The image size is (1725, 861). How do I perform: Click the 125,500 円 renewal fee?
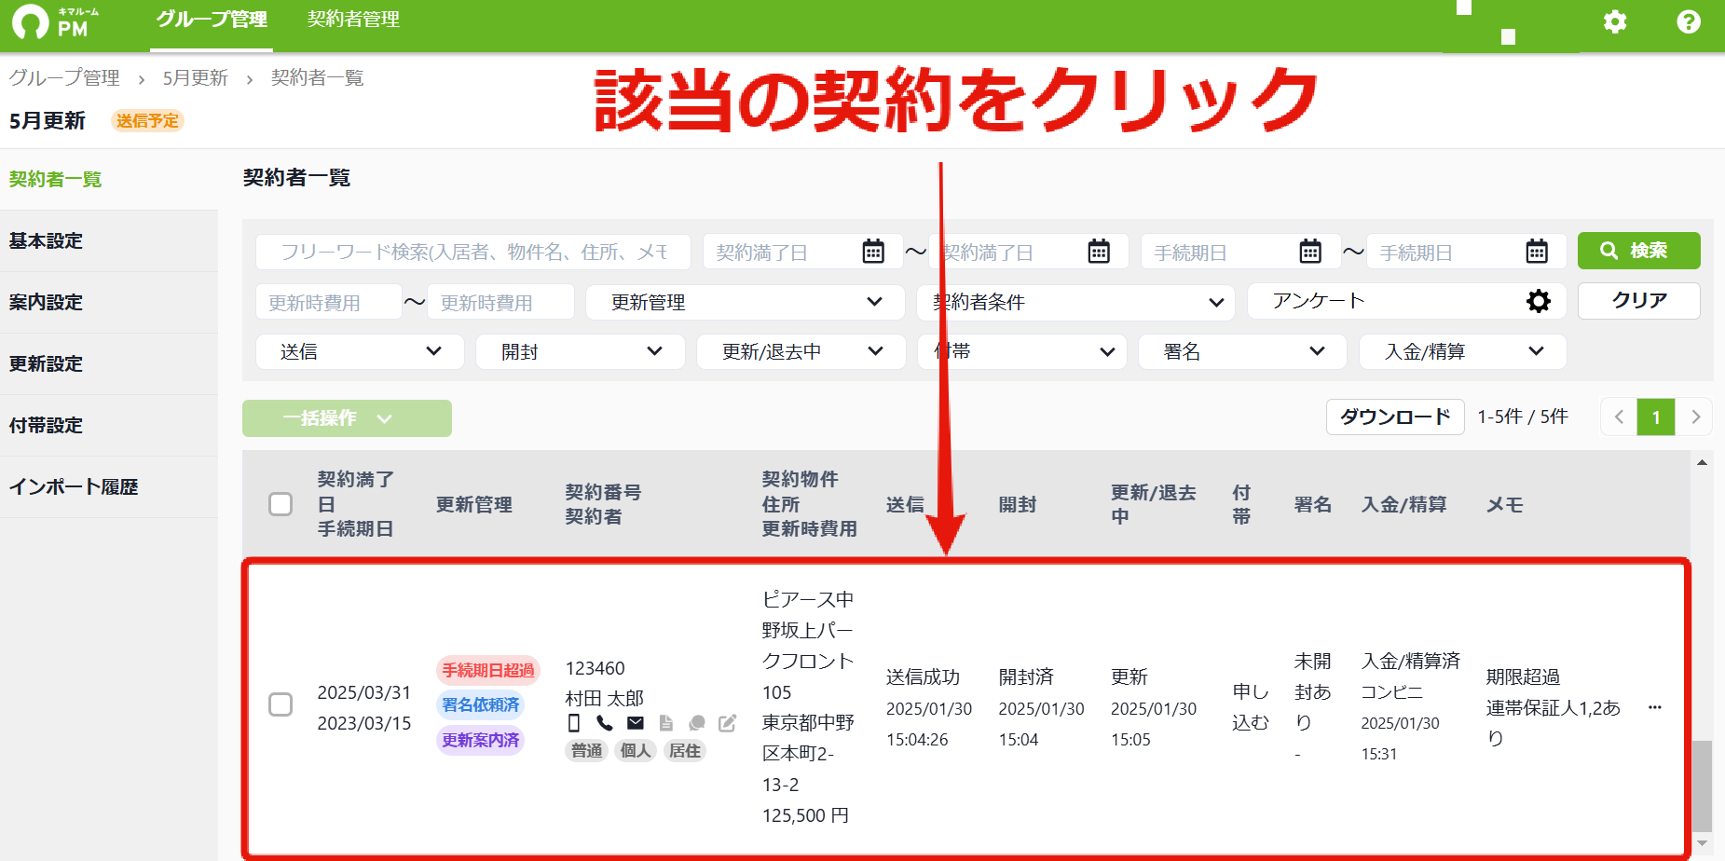point(805,815)
